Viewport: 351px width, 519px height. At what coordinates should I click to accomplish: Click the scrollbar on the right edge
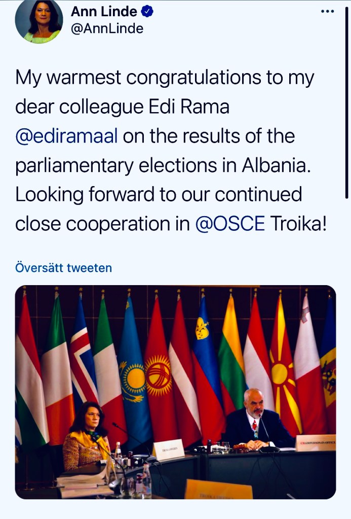coord(346,101)
